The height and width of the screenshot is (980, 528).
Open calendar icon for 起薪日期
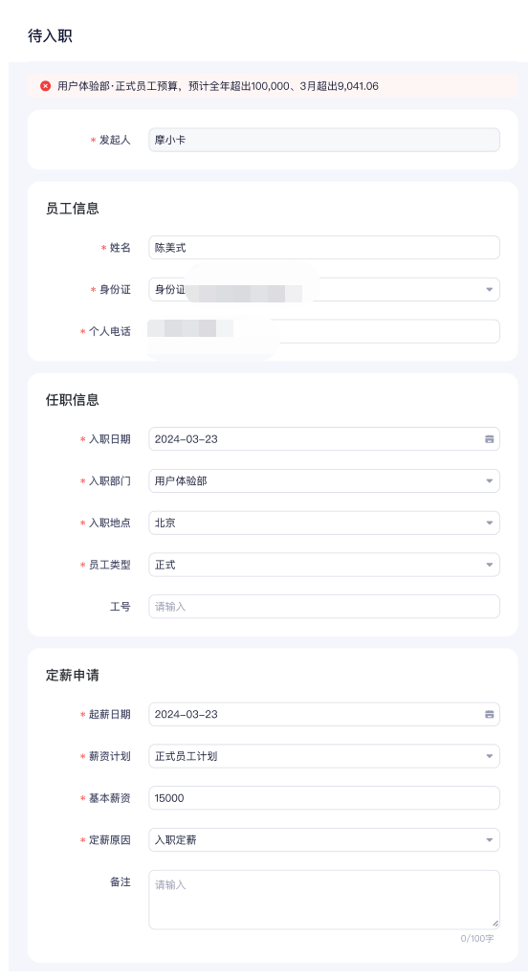[489, 714]
